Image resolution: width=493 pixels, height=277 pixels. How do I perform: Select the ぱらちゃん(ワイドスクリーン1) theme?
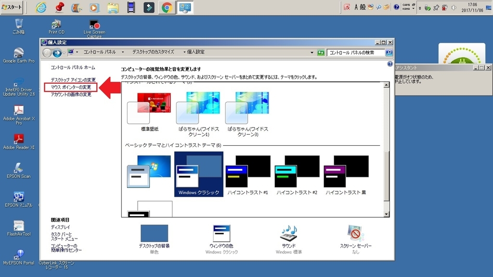point(199,114)
